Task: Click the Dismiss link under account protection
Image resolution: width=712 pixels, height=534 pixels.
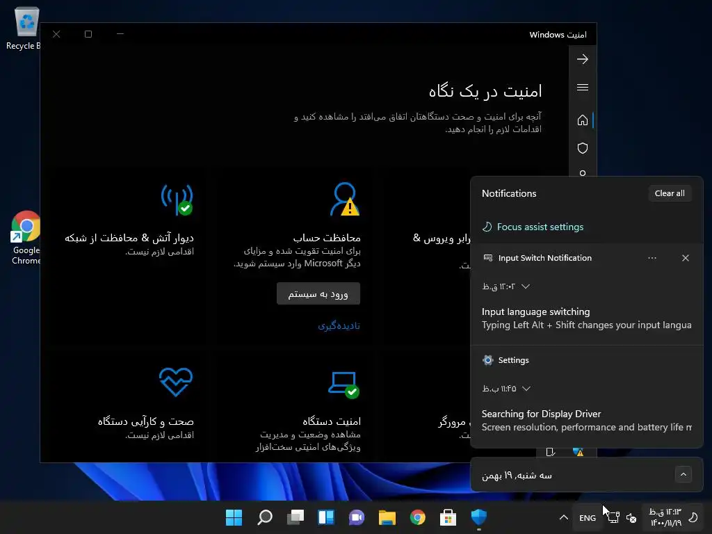Action: [339, 325]
